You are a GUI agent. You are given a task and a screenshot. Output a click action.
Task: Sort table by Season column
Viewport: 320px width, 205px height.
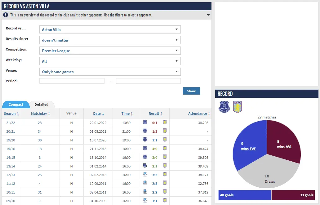tap(10, 114)
